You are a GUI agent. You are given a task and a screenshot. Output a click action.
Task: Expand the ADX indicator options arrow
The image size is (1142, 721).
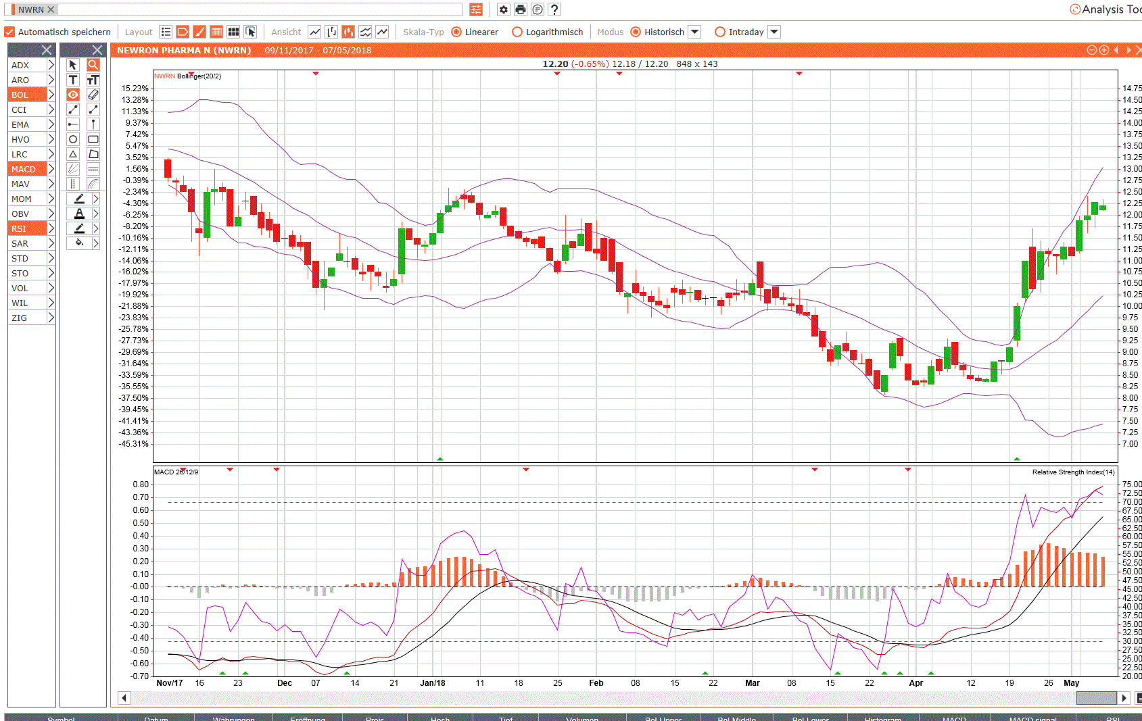point(51,65)
